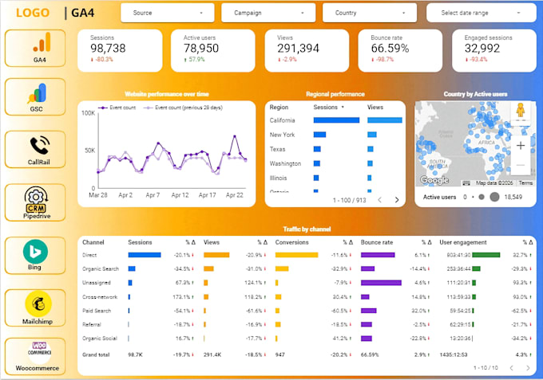Click the Street View pegman on map
543x380 pixels.
[x=520, y=111]
